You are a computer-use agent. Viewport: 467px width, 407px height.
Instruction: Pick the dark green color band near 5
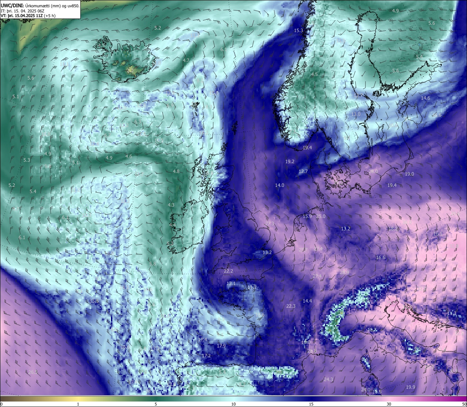[156, 399]
